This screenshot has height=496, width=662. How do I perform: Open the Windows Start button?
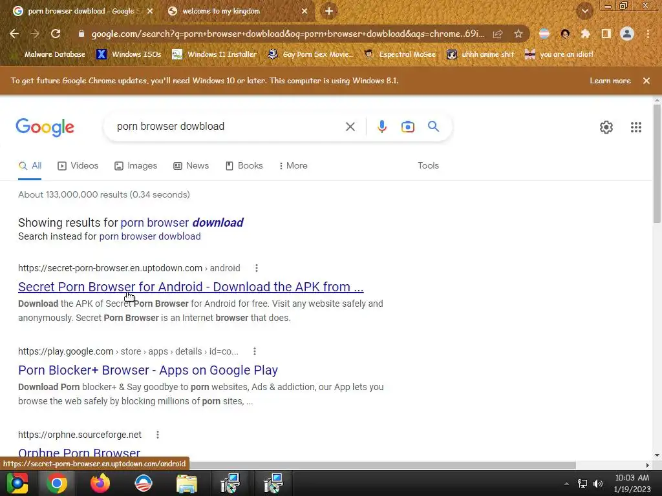[x=17, y=483]
